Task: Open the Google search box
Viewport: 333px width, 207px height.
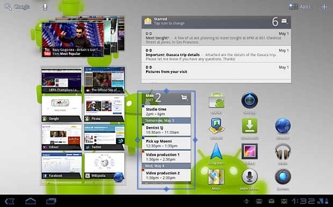Action: pyautogui.click(x=17, y=7)
